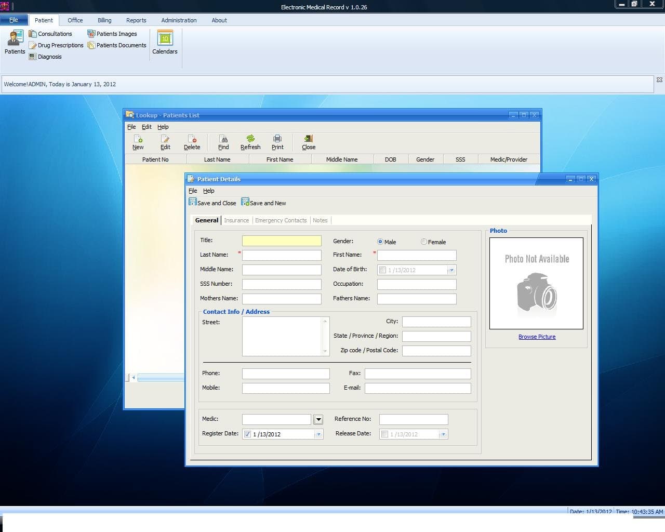Open Drug Prescriptions
665x532 pixels.
(56, 45)
